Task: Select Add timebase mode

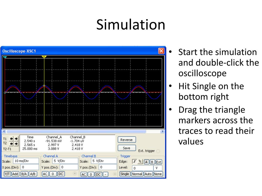Action: pos(15,174)
